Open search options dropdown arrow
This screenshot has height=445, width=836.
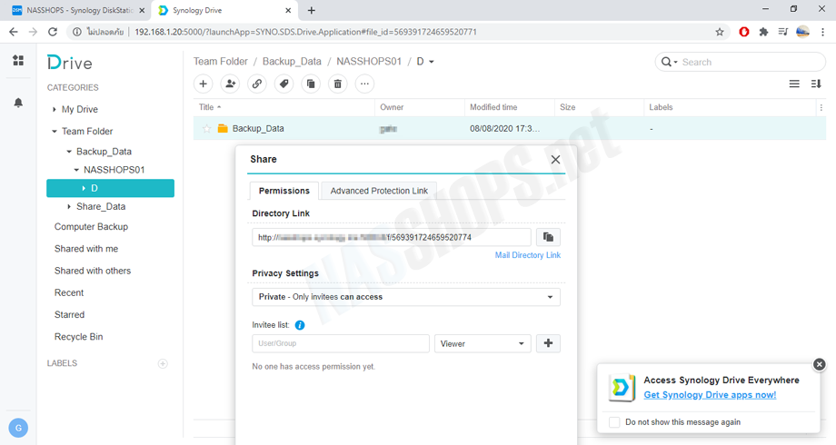(675, 63)
